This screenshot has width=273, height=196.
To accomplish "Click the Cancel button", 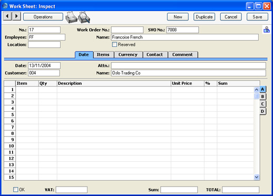I will pos(231,17).
